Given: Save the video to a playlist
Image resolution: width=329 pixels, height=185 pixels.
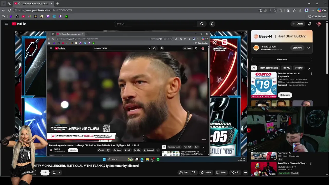Looking at the screenshot, I should pos(221,173).
